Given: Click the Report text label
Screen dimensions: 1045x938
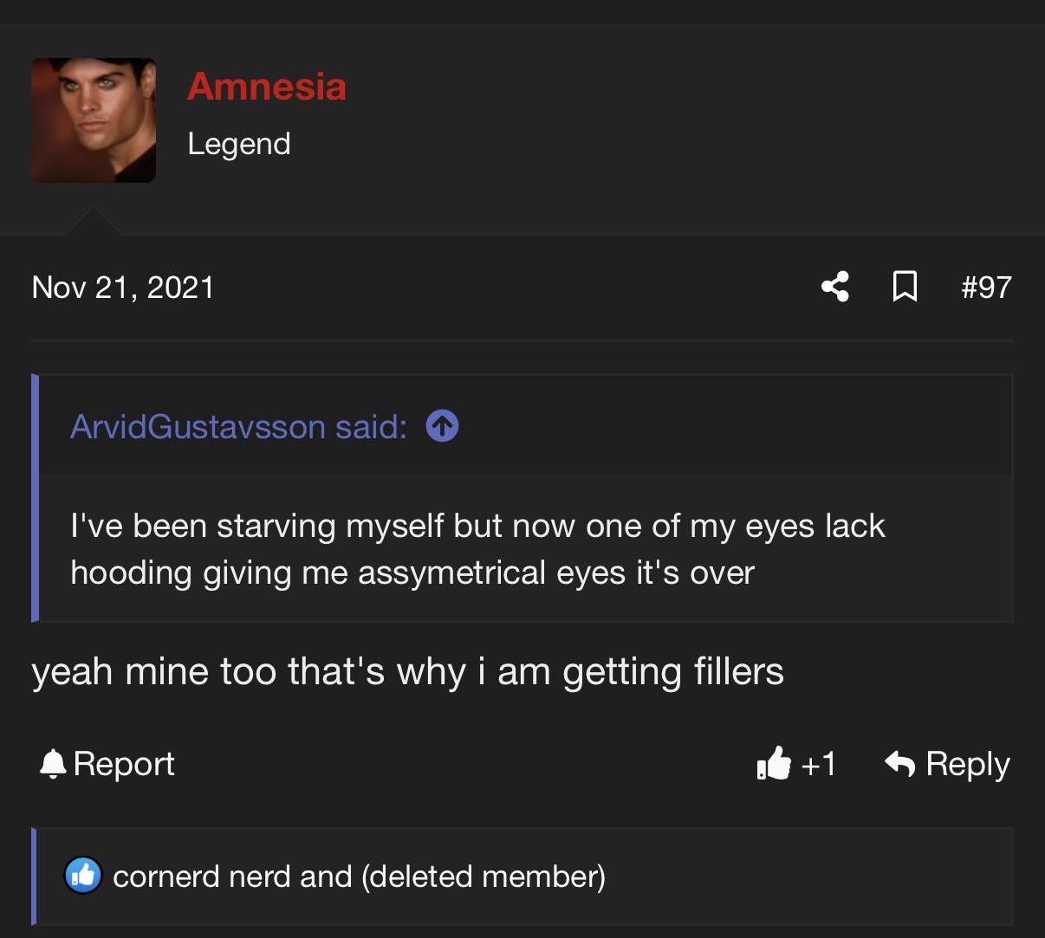Looking at the screenshot, I should click(124, 764).
